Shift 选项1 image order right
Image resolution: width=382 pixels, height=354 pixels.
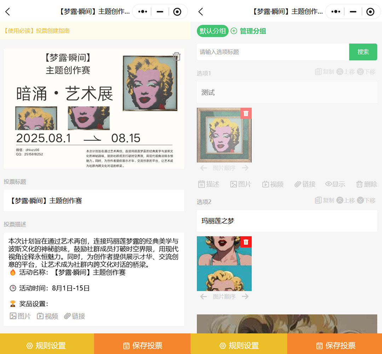245,168
